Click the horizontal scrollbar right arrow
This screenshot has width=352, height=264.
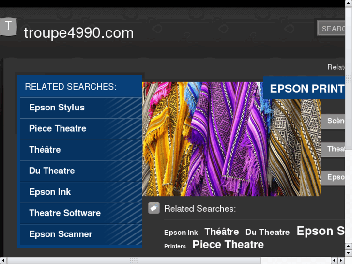(x=341, y=261)
